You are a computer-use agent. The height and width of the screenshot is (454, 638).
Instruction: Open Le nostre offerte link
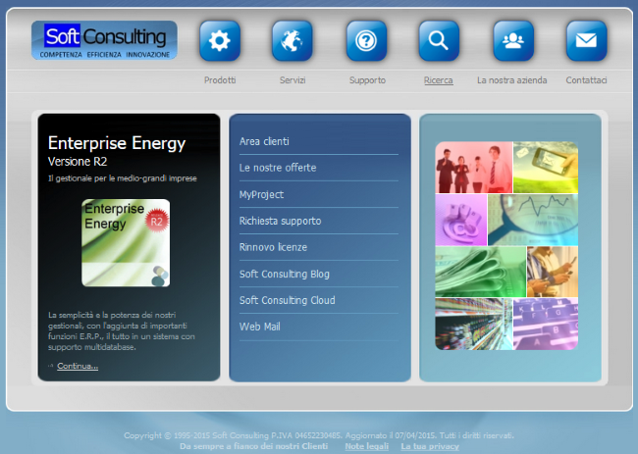click(x=278, y=168)
